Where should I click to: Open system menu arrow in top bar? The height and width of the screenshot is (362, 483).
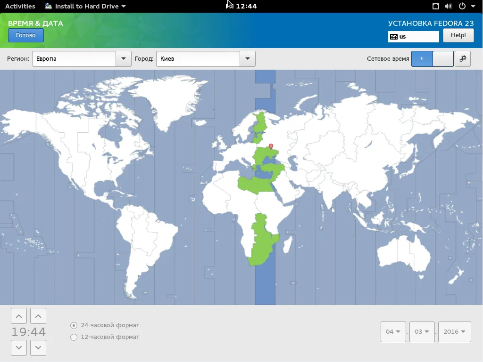click(x=473, y=6)
